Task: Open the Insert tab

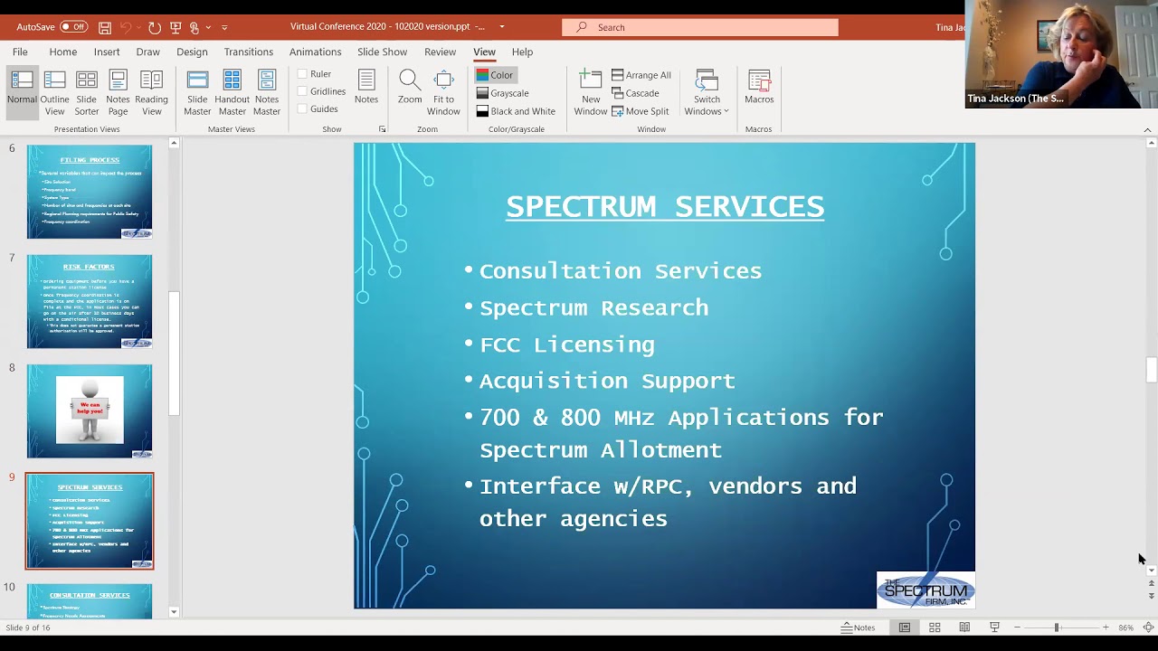Action: point(107,52)
